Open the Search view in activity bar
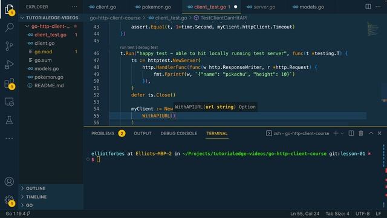Viewport: 387px width, 218px height. point(9,27)
